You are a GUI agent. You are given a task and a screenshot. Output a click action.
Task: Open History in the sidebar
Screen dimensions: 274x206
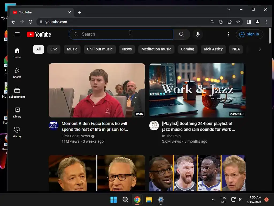click(17, 133)
